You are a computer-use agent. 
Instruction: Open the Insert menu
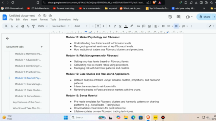coord(34,19)
